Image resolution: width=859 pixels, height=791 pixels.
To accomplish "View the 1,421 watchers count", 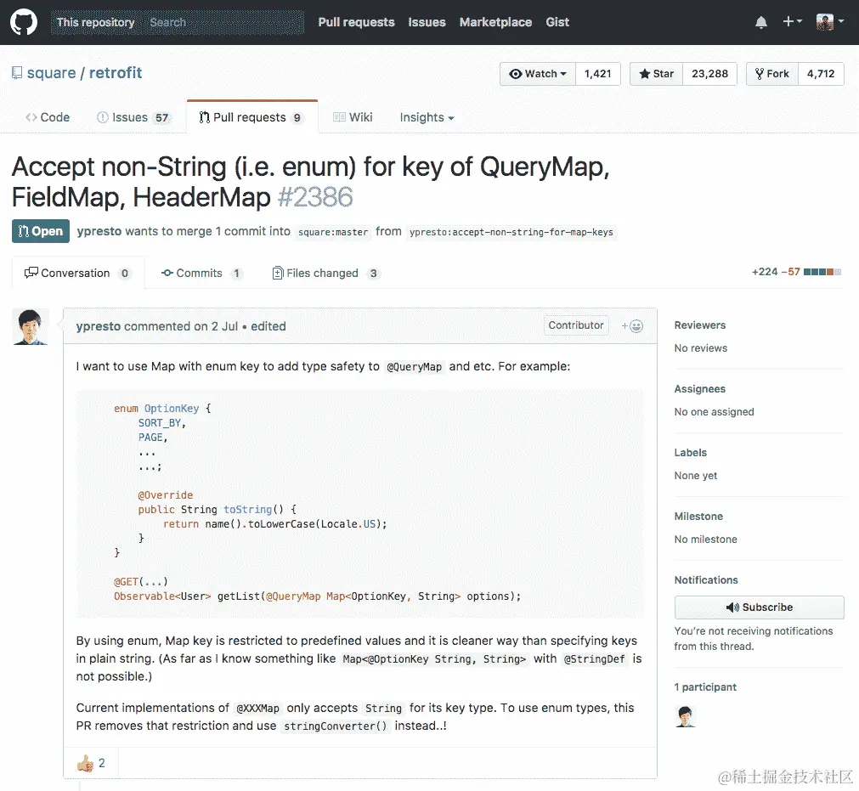I will tap(597, 74).
